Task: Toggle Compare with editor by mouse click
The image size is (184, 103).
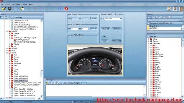Action: pyautogui.click(x=149, y=23)
